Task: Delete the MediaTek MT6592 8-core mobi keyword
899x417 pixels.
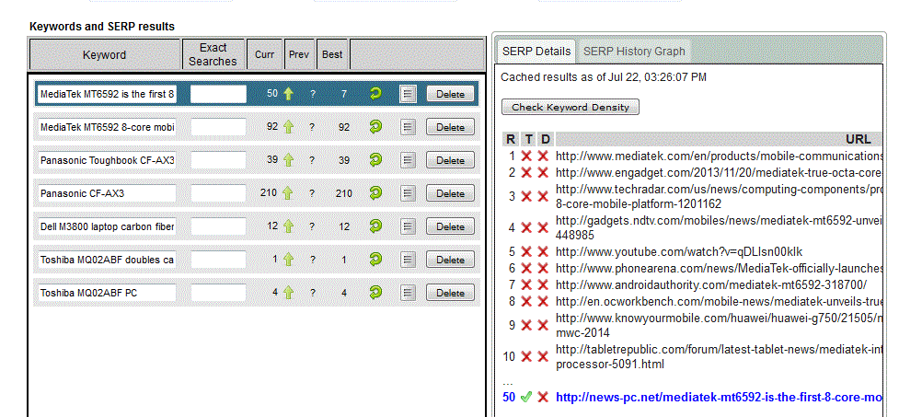Action: coord(450,127)
